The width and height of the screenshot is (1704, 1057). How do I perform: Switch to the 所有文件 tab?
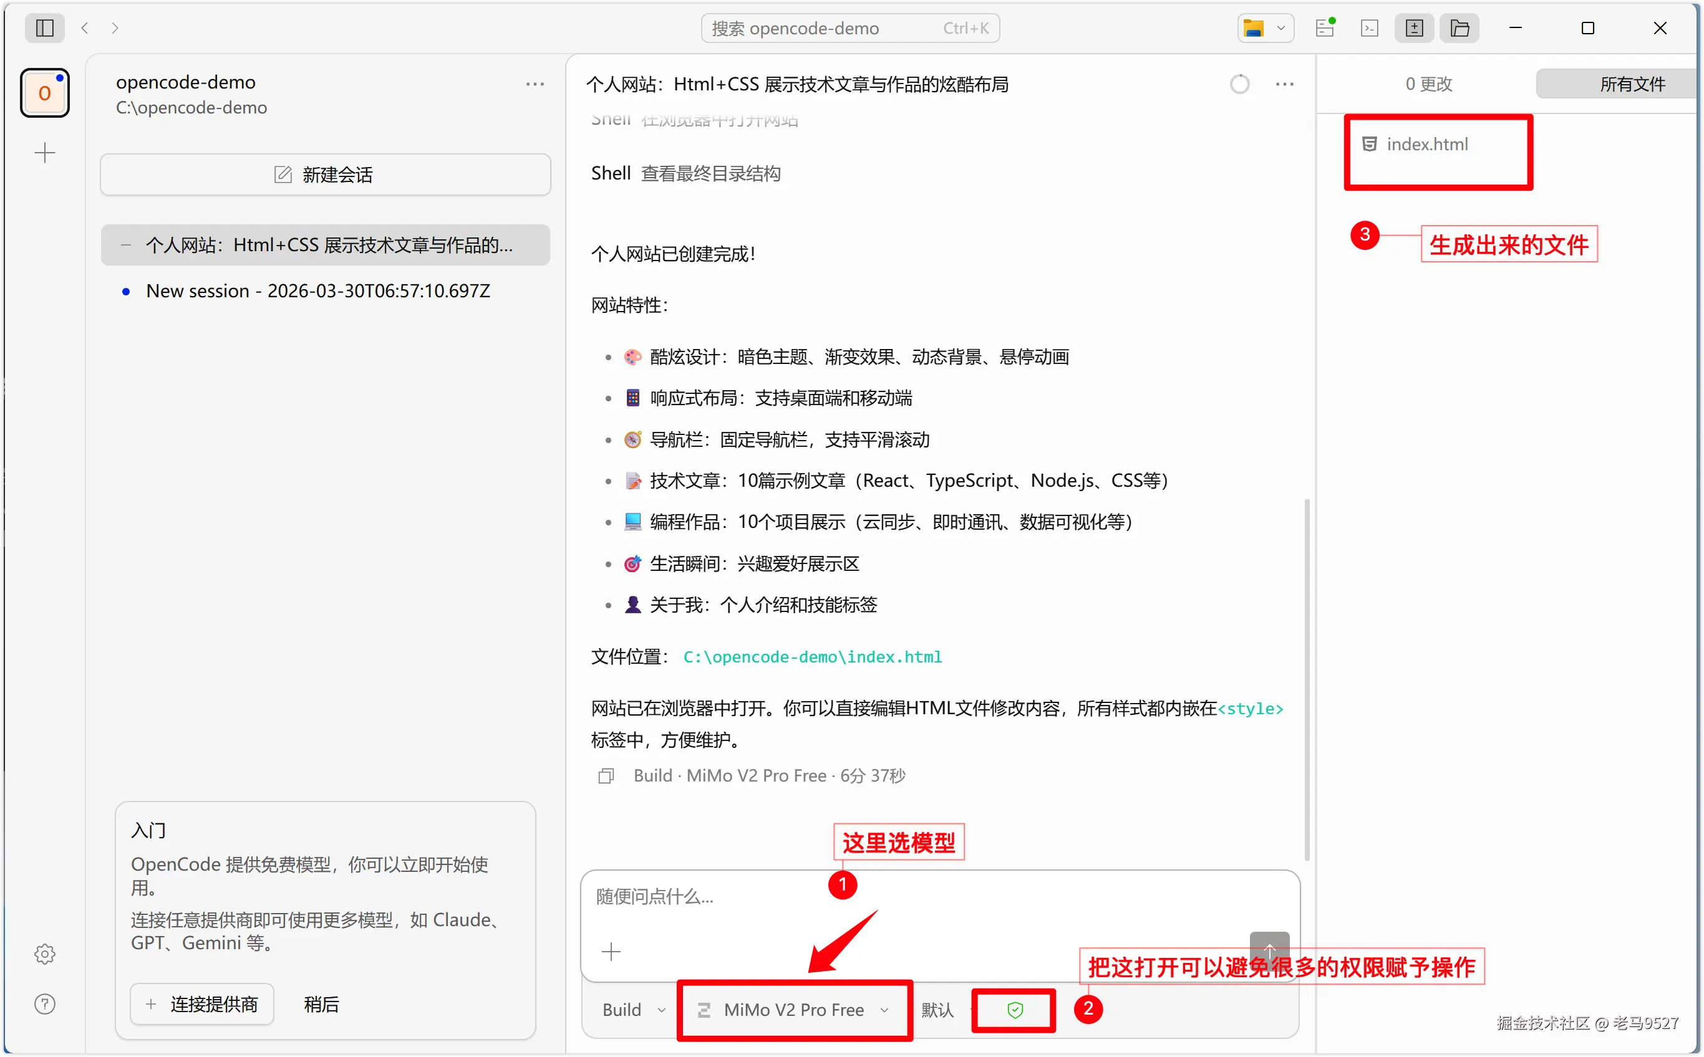click(1631, 84)
